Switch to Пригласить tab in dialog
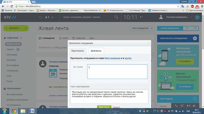 pyautogui.click(x=78, y=51)
